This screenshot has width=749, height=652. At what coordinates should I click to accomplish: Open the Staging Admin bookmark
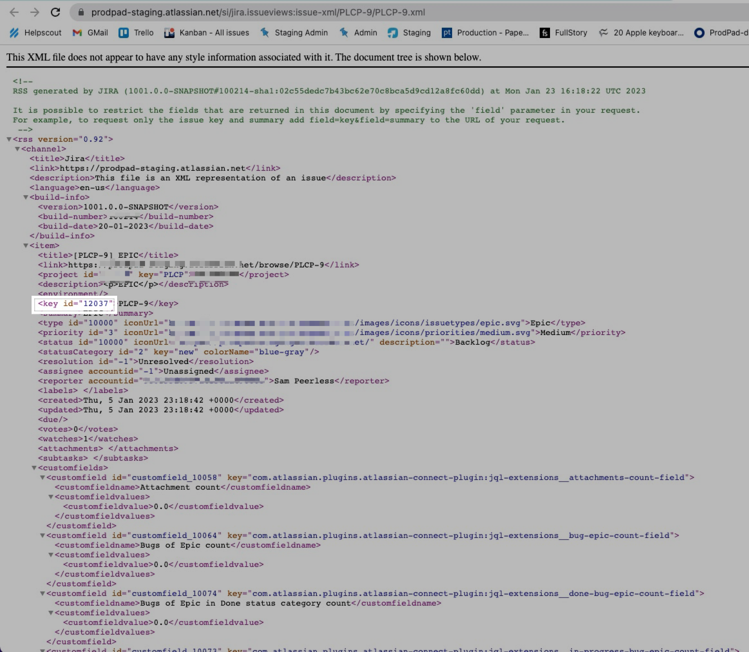tap(294, 32)
